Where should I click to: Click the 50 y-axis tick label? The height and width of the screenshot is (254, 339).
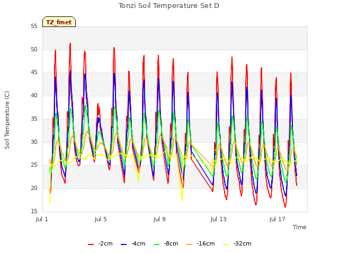coord(34,49)
